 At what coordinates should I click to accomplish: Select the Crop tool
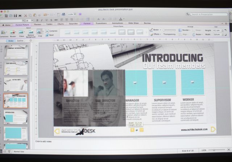point(40,33)
